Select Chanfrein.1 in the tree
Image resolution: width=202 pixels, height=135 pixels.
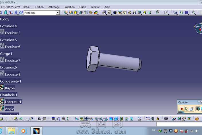9,95
